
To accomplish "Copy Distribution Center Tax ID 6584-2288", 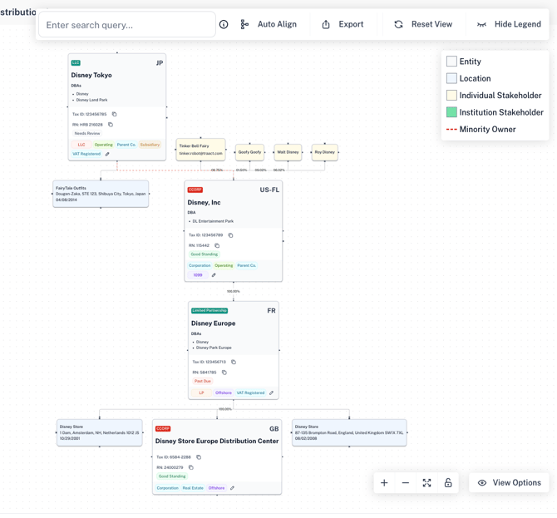I will coord(199,457).
